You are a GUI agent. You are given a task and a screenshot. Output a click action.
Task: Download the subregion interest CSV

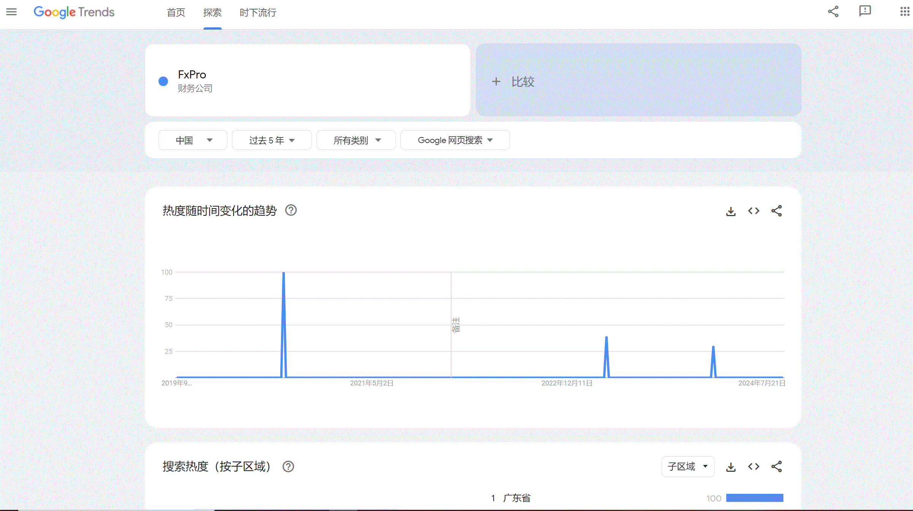tap(731, 467)
